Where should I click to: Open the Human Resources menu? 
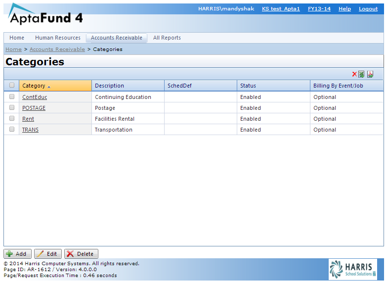(58, 38)
